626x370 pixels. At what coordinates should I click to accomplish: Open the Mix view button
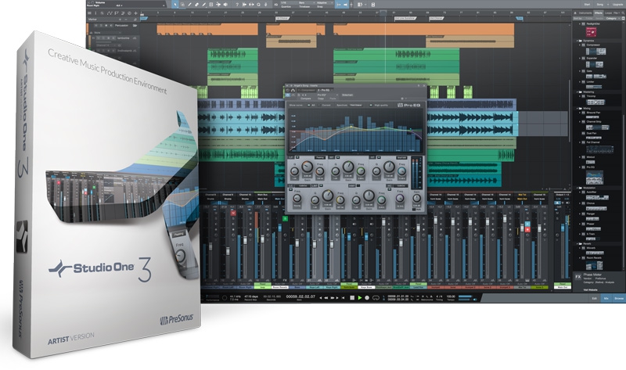coord(606,299)
